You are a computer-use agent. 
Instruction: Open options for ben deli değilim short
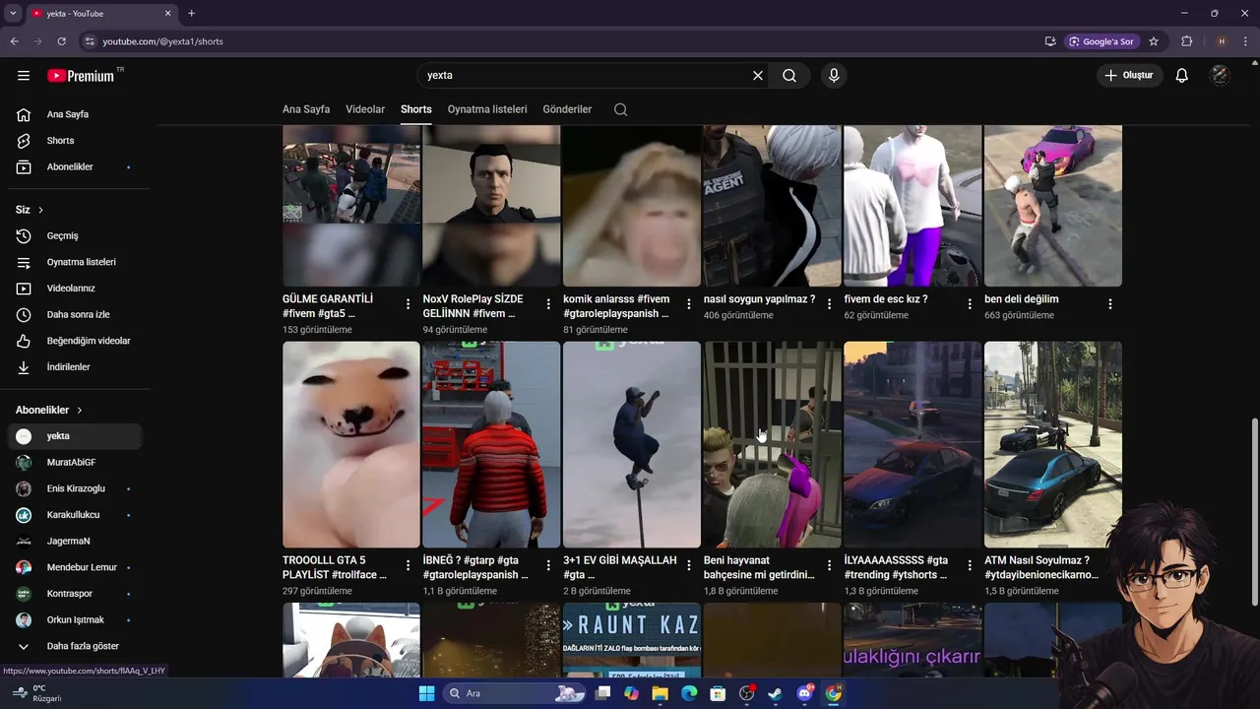coord(1110,304)
